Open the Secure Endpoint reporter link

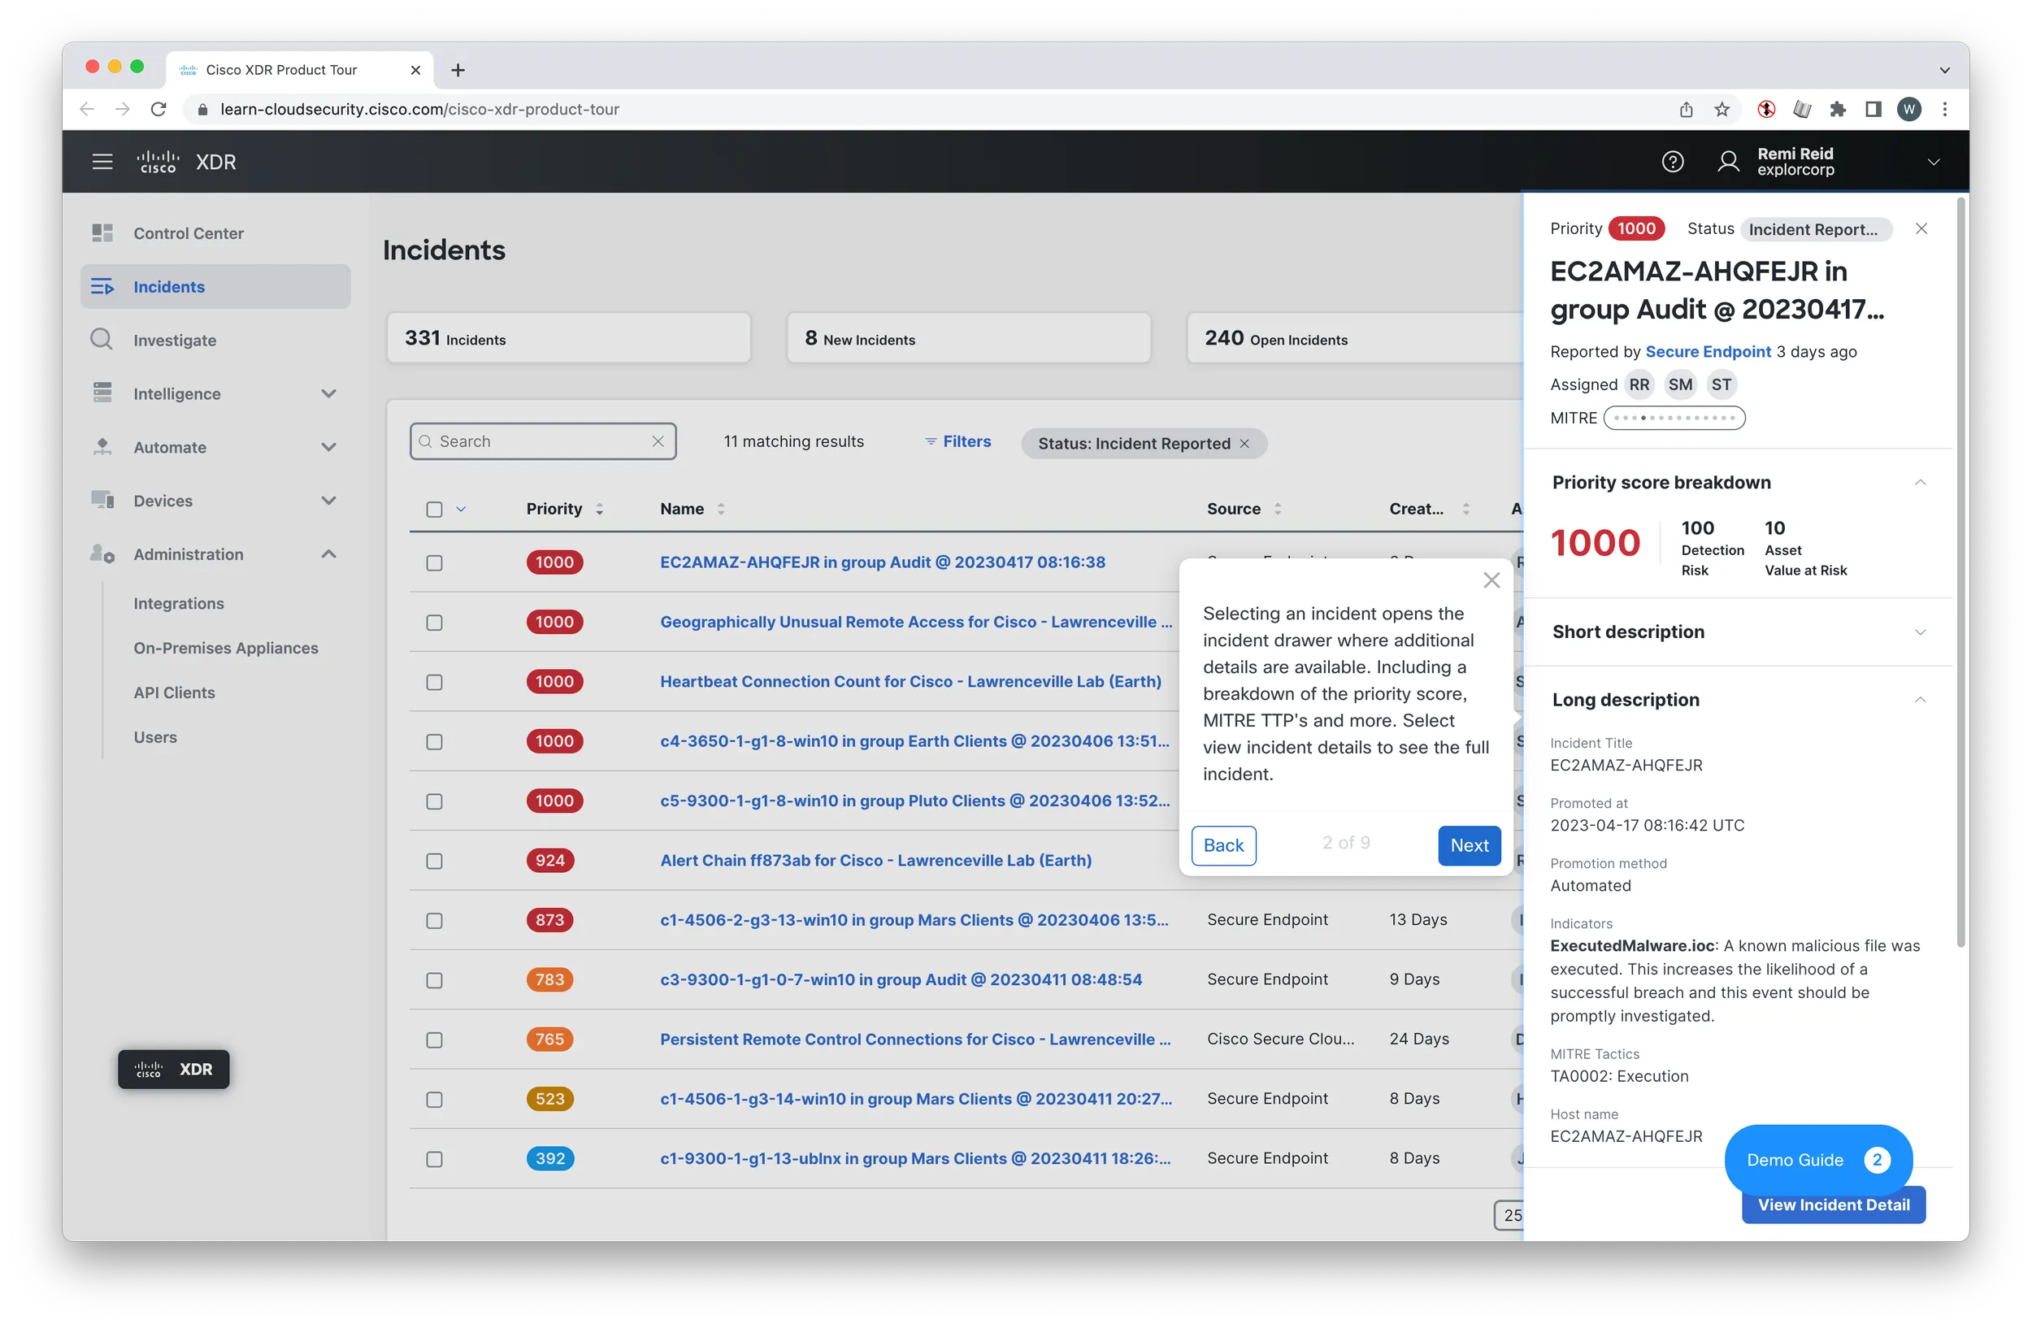click(1707, 352)
